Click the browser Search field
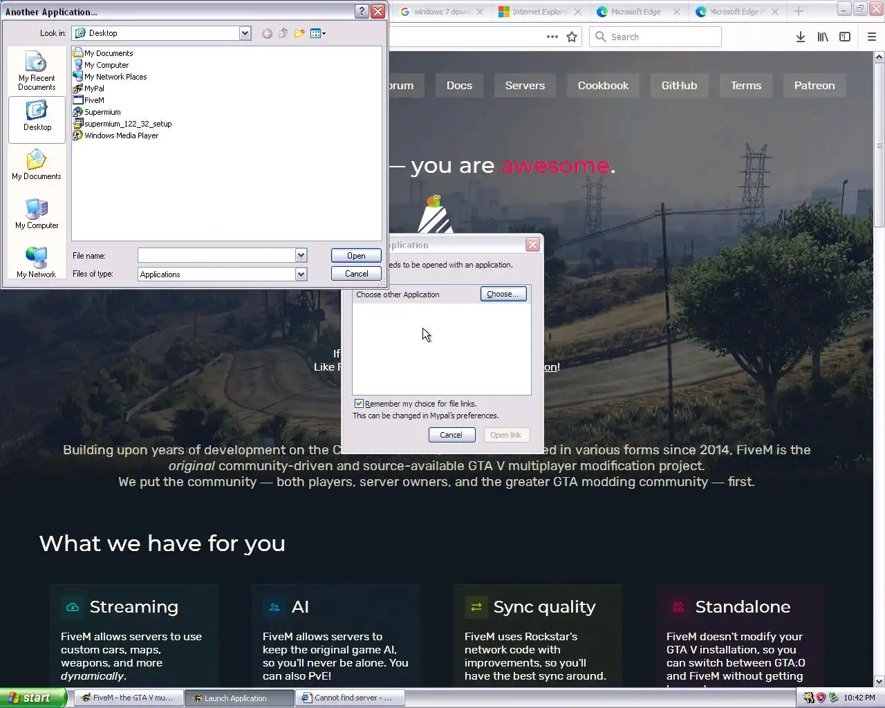This screenshot has width=885, height=708. pyautogui.click(x=655, y=37)
